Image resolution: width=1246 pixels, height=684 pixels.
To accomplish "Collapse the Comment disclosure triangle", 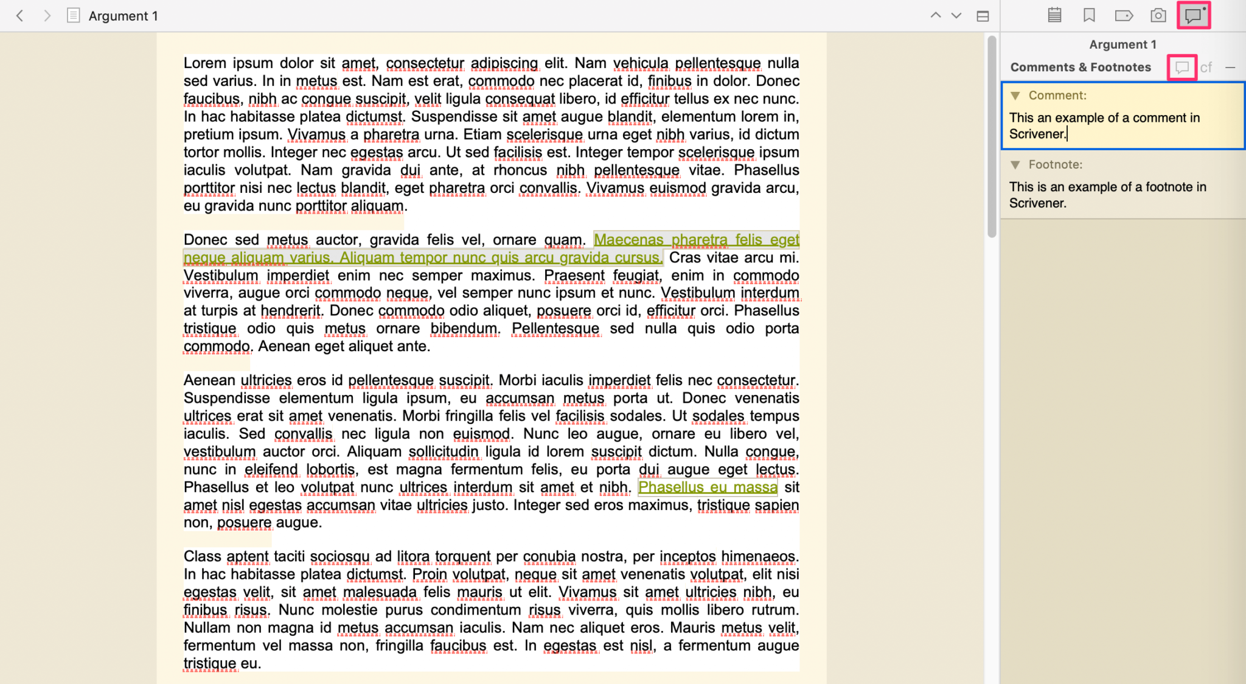I will pyautogui.click(x=1015, y=96).
